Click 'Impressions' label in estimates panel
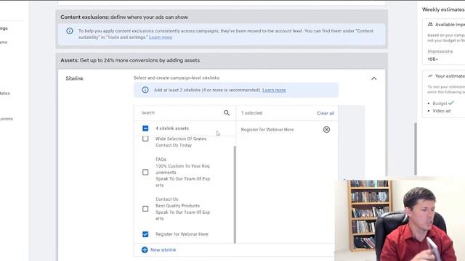465x261 pixels. (440, 51)
